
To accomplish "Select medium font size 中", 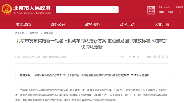I will tap(134, 57).
